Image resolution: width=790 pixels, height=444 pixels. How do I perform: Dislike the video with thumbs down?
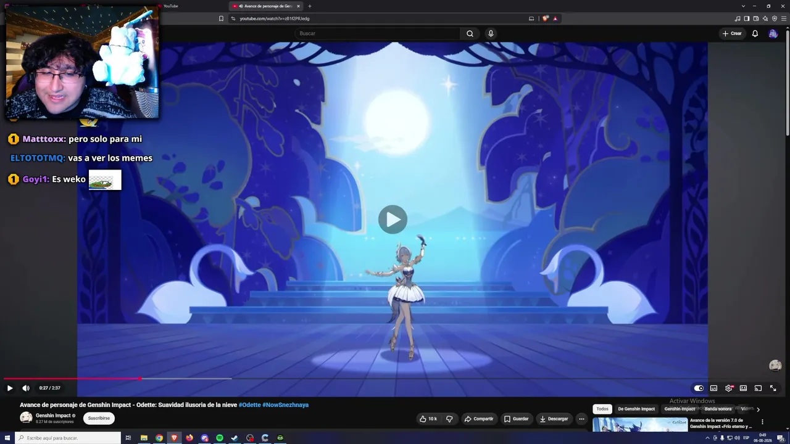(x=449, y=419)
